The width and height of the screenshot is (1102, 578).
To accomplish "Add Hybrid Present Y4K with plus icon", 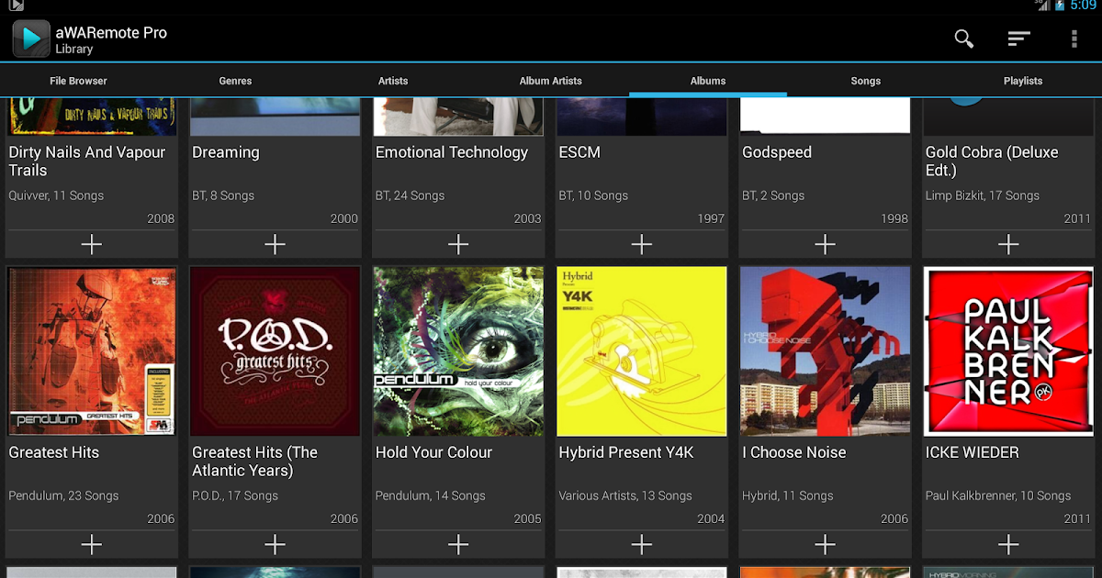I will 642,544.
